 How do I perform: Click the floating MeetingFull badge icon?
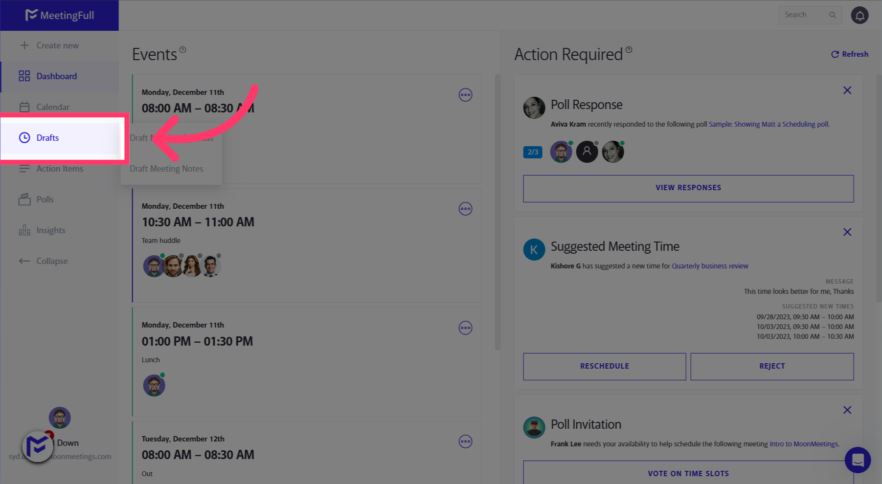[x=38, y=446]
